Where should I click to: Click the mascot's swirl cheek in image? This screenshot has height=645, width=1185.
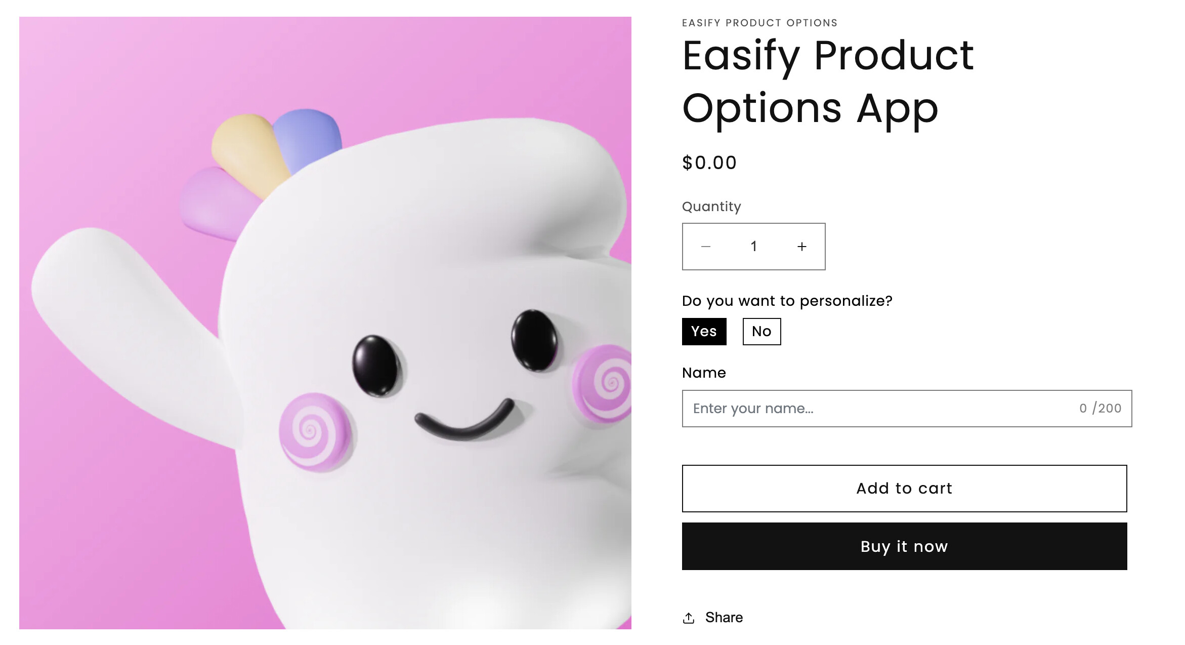pyautogui.click(x=315, y=431)
